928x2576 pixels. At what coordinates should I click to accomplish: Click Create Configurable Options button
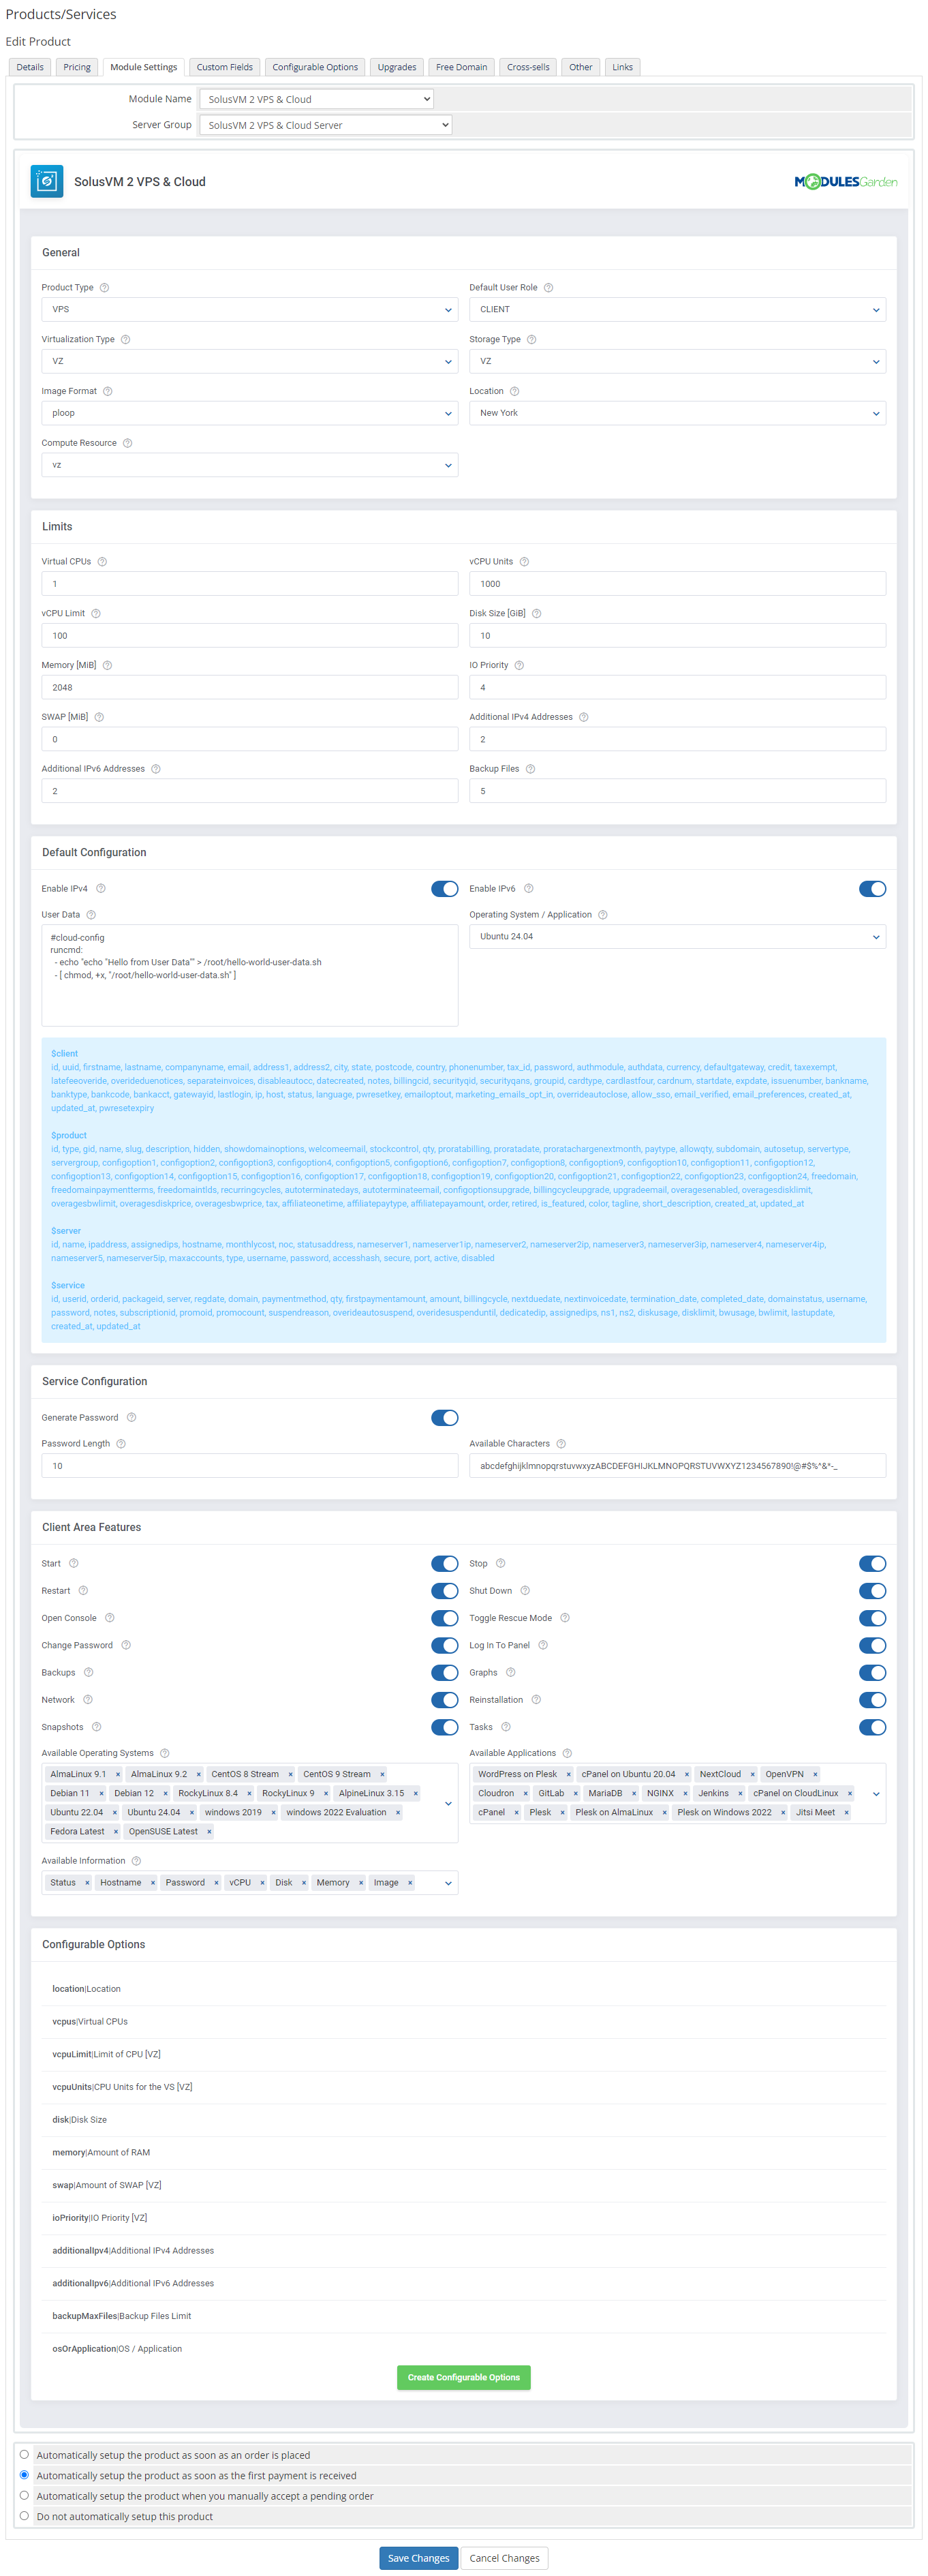pos(464,2377)
